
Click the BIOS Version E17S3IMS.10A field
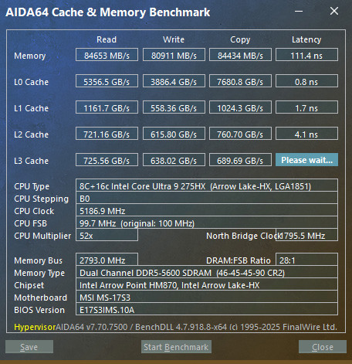click(207, 309)
